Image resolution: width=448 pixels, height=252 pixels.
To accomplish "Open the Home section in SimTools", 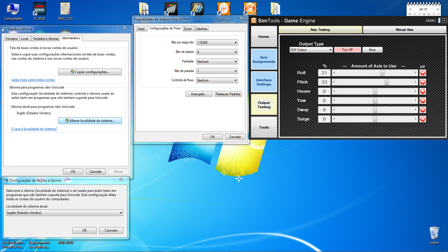I will click(264, 36).
